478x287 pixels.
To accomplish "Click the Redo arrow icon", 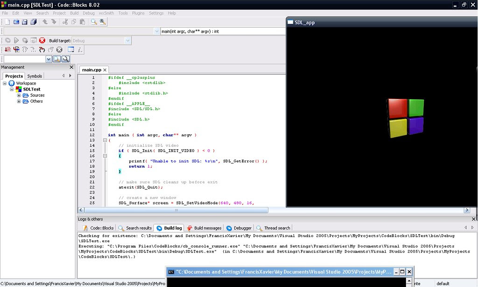I will (x=54, y=22).
